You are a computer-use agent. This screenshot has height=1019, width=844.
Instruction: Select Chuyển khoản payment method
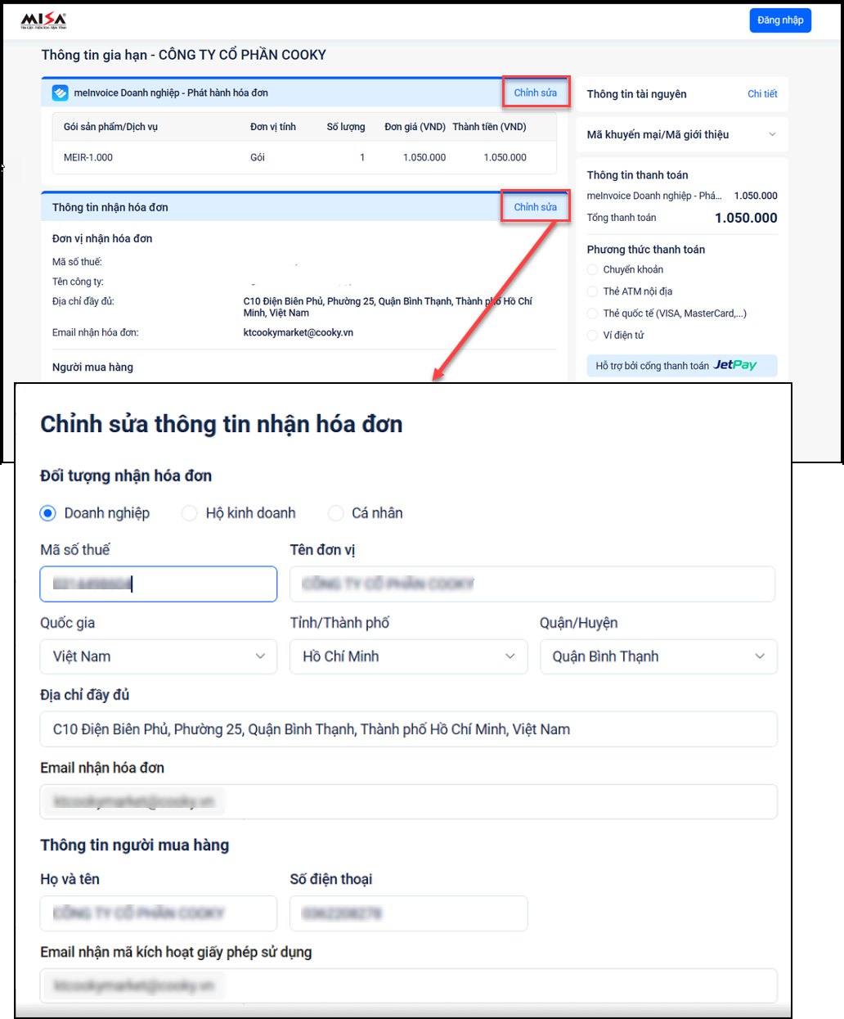(x=593, y=269)
